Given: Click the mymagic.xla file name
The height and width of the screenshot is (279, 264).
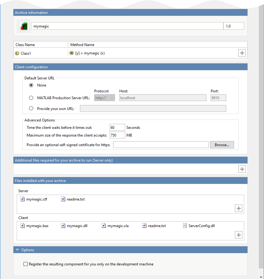Looking at the screenshot, I should 118,226.
